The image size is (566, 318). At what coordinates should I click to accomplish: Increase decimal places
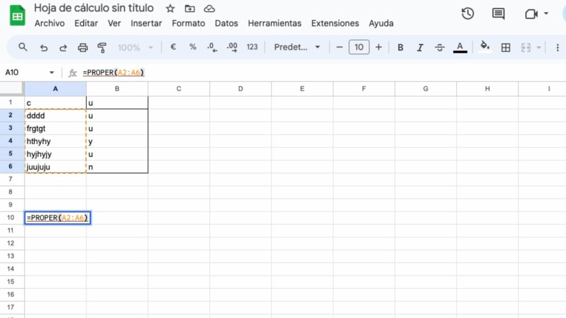[x=232, y=47]
